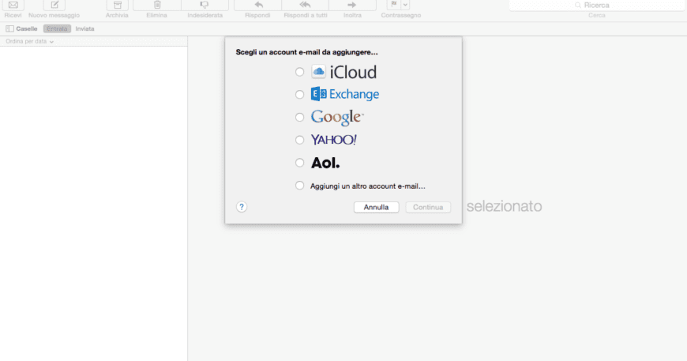Select the Aol account radio button
This screenshot has width=687, height=361.
(300, 163)
